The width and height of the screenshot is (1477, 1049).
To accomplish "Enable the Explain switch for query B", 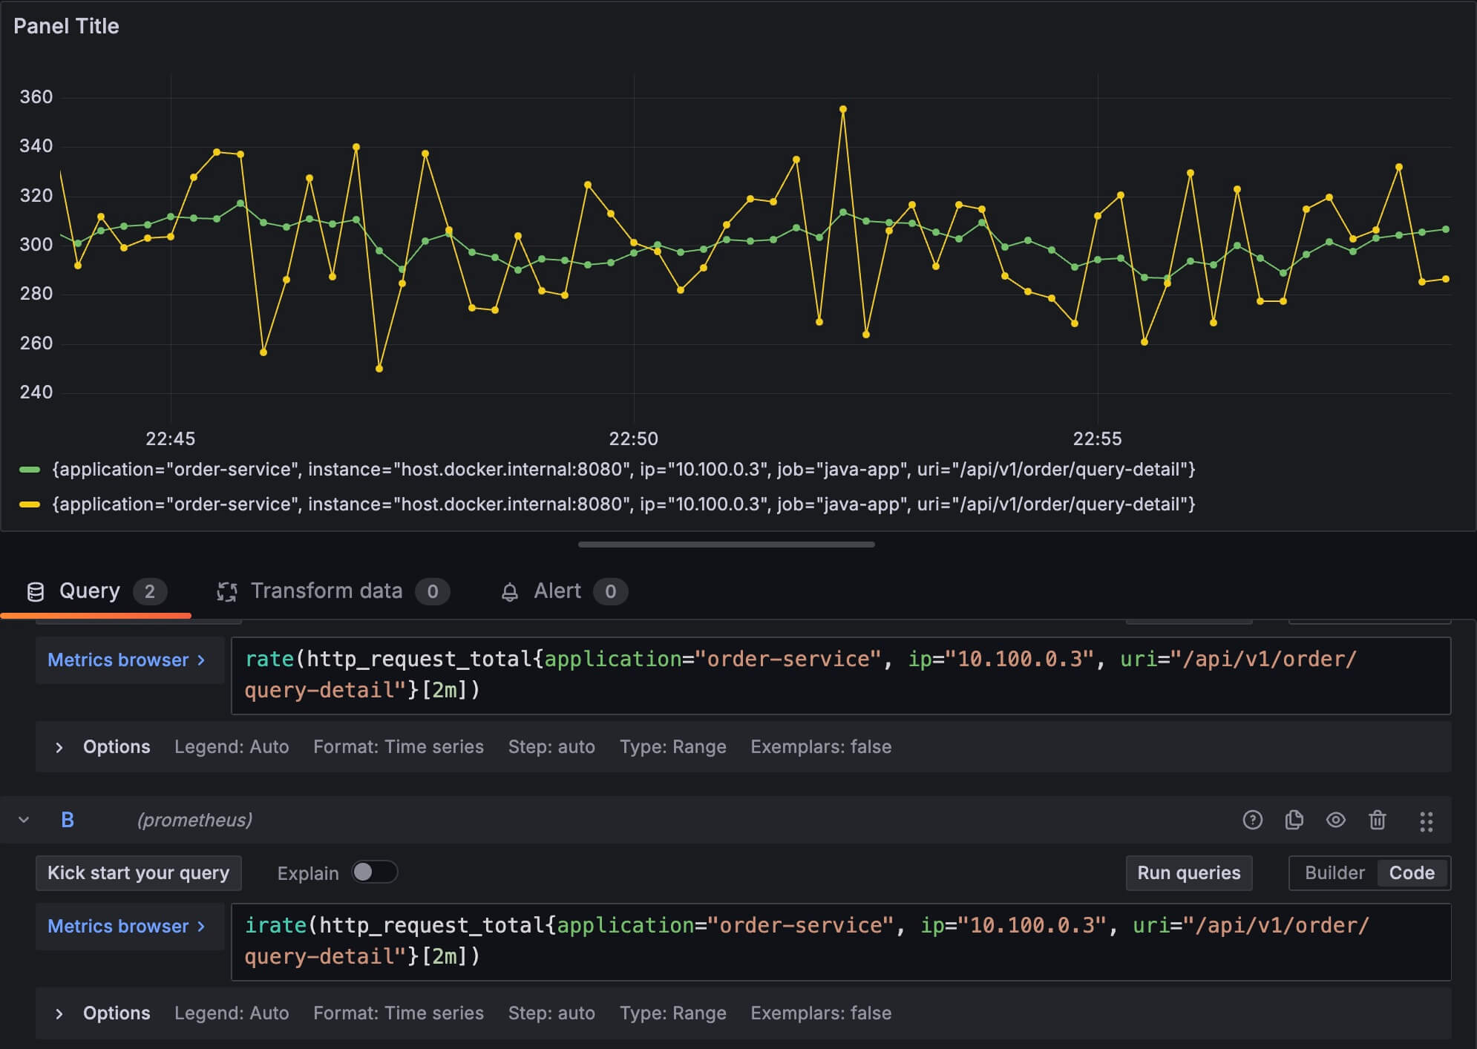I will (374, 872).
